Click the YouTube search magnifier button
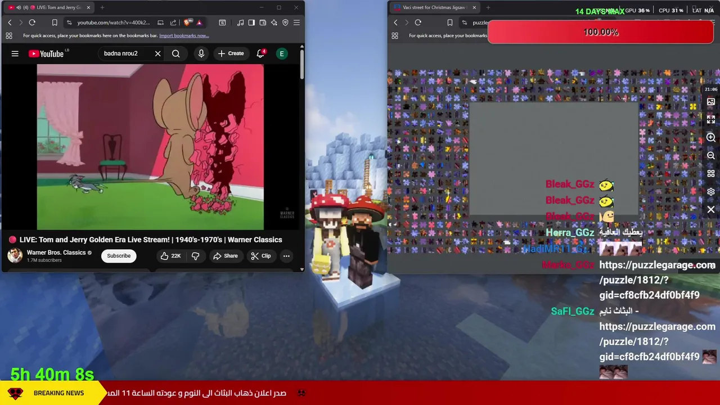Image resolution: width=720 pixels, height=405 pixels. [176, 53]
